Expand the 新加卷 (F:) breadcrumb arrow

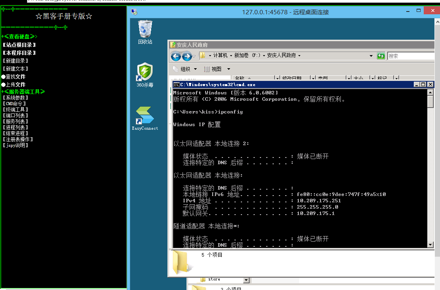click(x=264, y=56)
